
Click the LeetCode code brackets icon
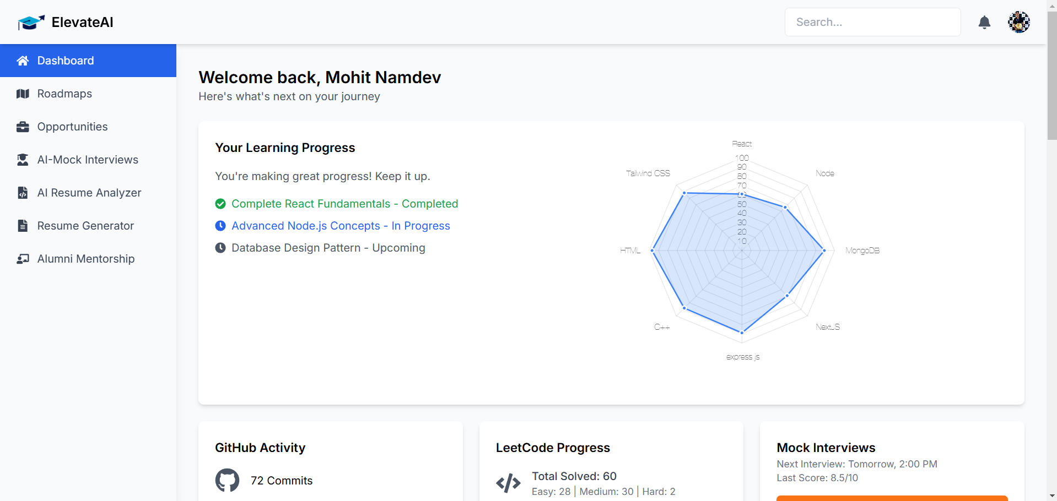[508, 483]
